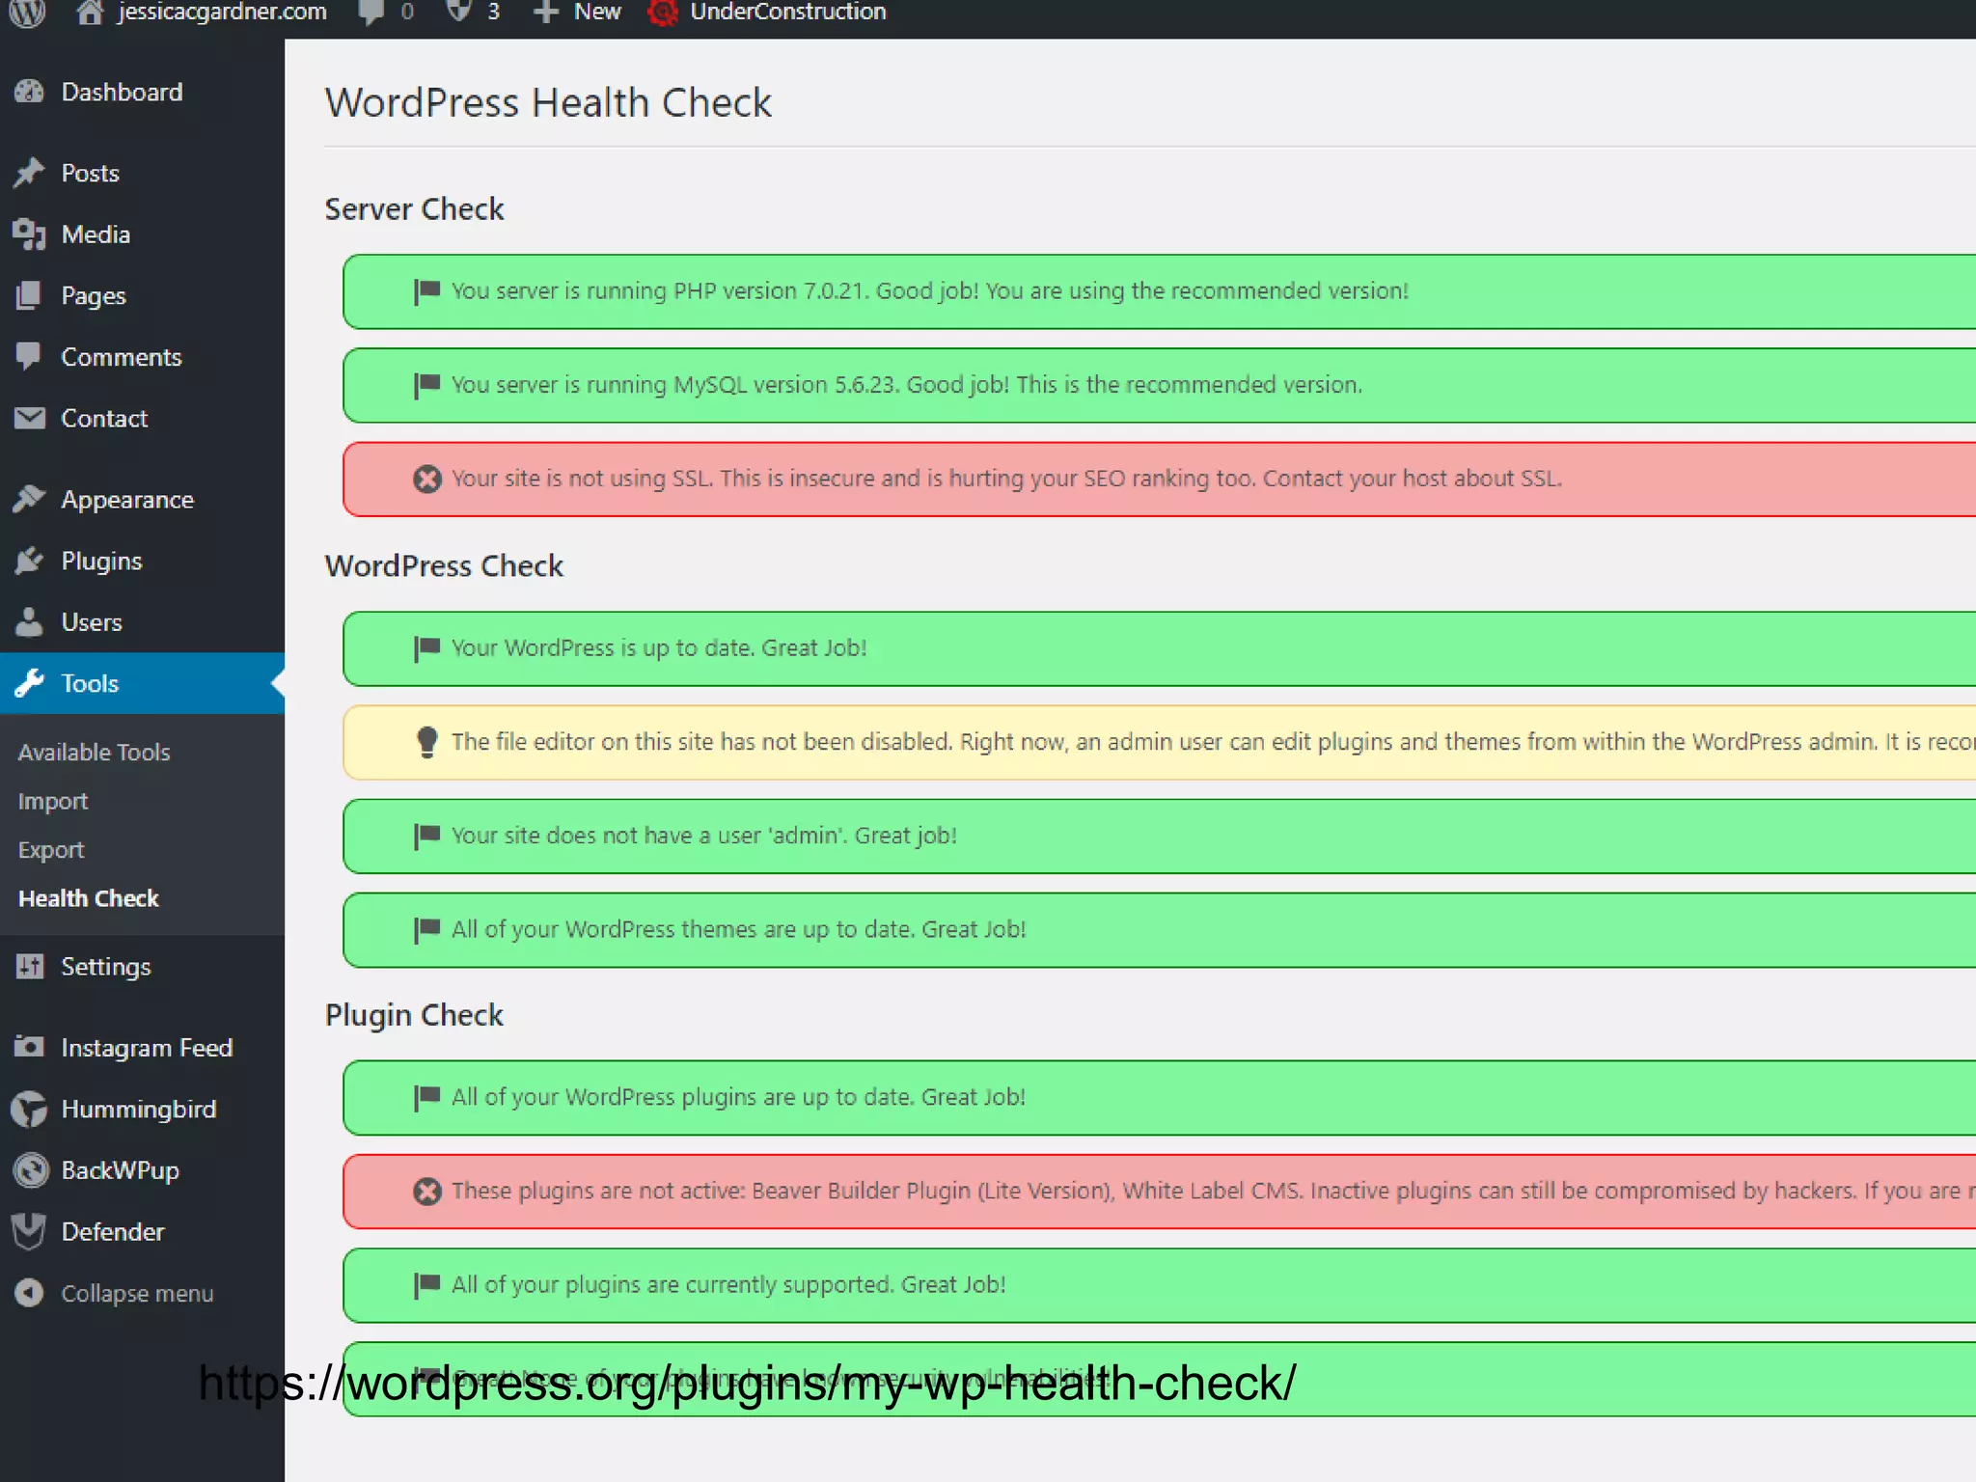Click the red UnderConstruction gear icon
Viewport: 1976px width, 1482px height.
[x=662, y=13]
